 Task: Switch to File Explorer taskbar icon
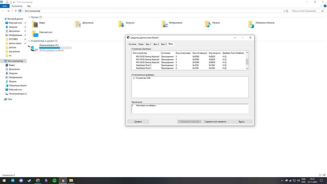point(71,180)
